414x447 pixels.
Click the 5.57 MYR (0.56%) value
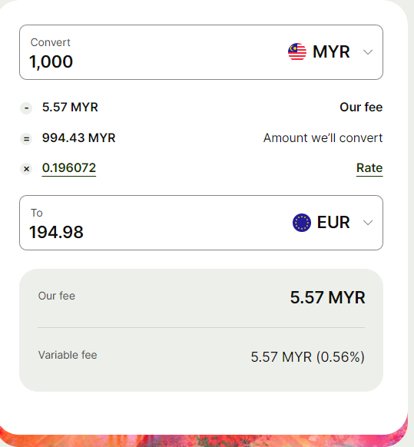point(308,357)
